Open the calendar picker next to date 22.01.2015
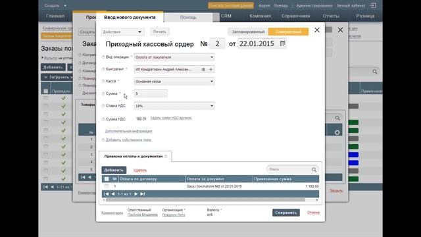 click(x=282, y=43)
